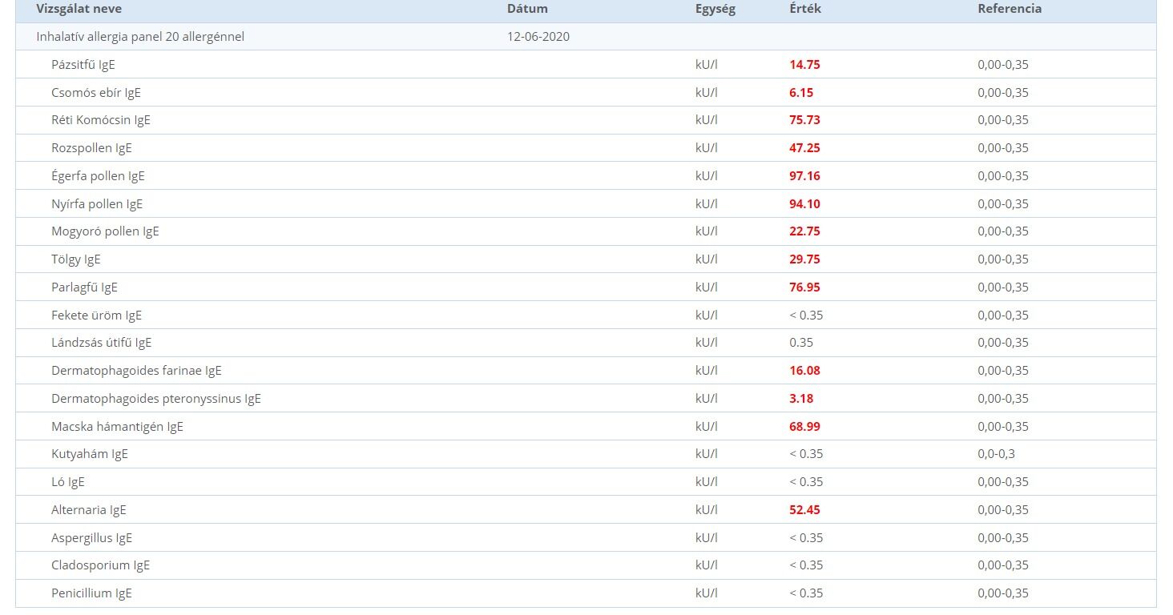1173x615 pixels.
Task: Click the value 16.08
Action: pos(804,371)
